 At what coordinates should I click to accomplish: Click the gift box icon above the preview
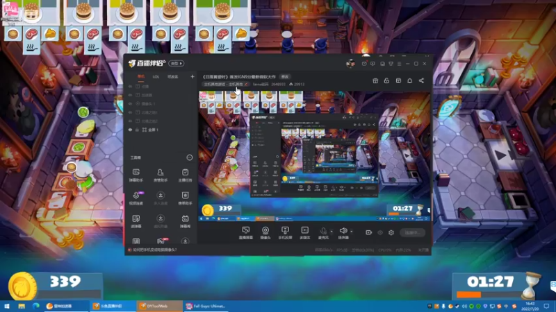(x=375, y=80)
